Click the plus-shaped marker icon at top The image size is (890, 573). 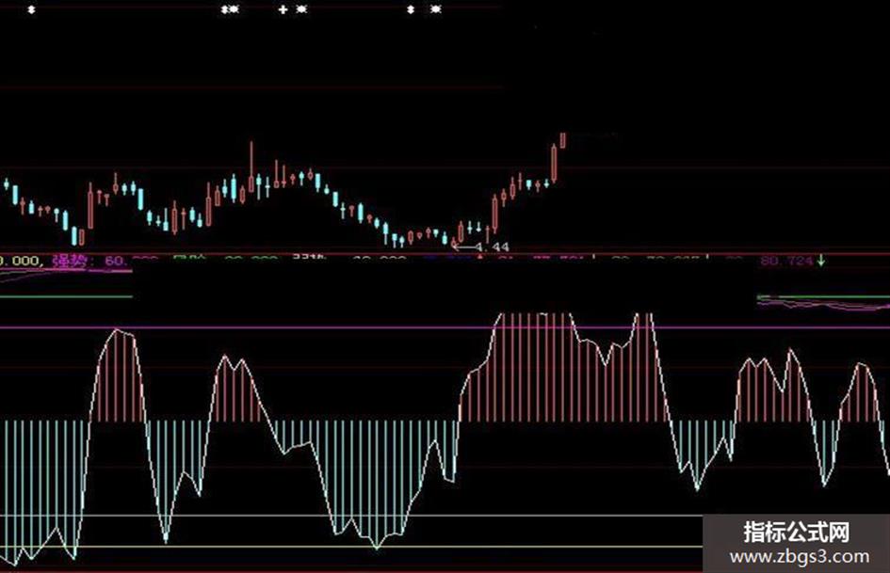283,9
